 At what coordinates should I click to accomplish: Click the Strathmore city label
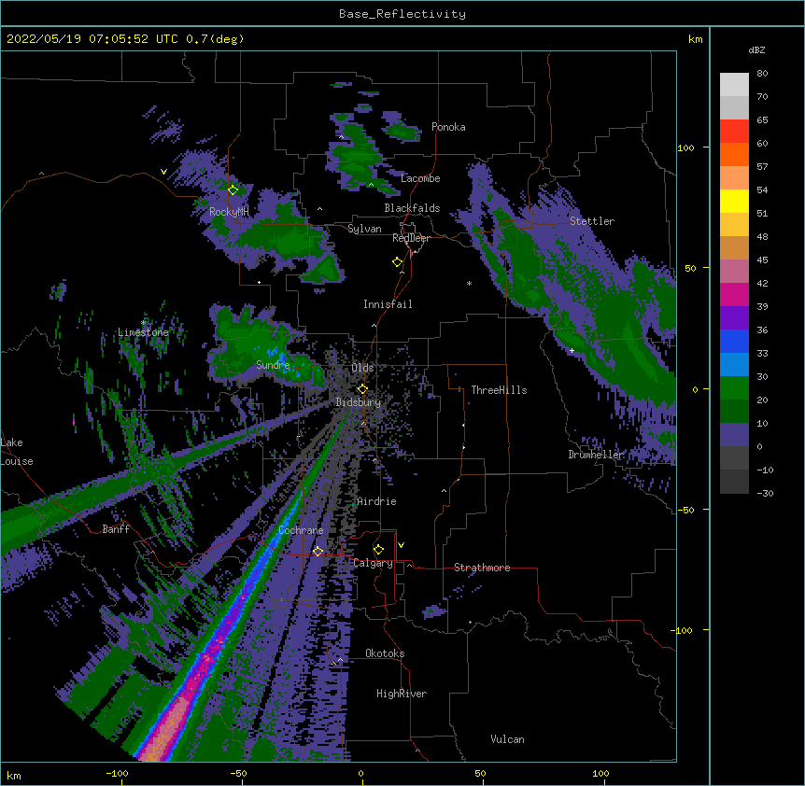[x=482, y=568]
